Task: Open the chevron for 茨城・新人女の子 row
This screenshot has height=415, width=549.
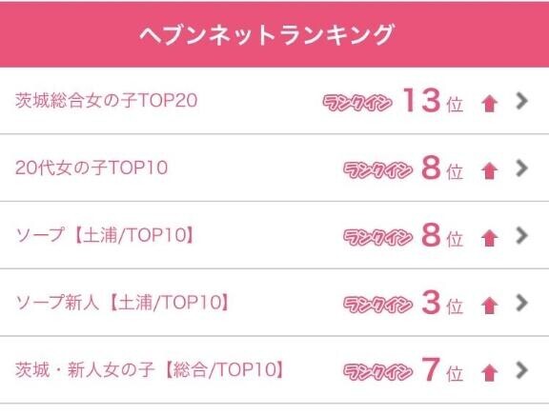Action: pos(521,370)
